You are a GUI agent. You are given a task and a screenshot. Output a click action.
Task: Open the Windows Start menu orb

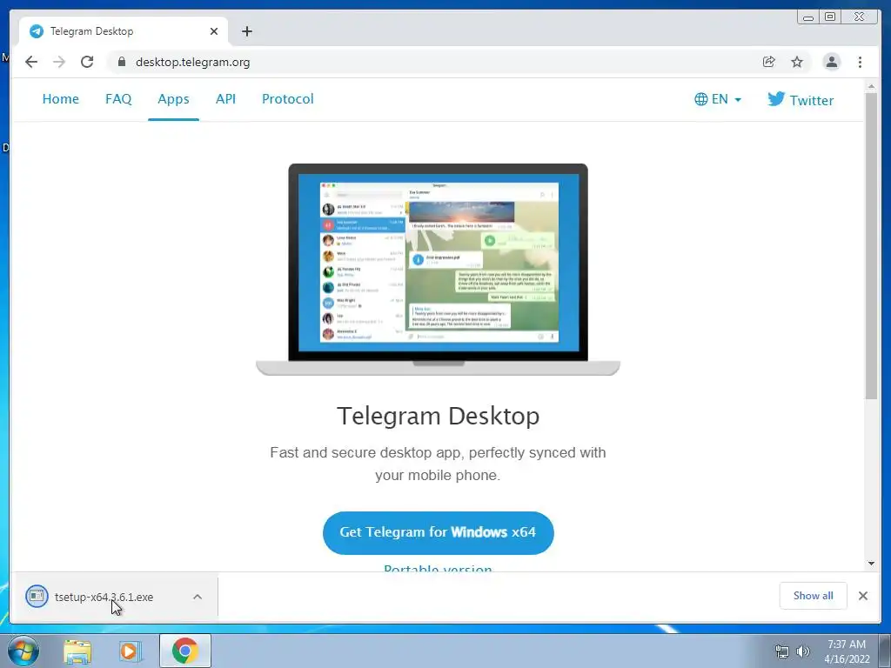tap(23, 651)
